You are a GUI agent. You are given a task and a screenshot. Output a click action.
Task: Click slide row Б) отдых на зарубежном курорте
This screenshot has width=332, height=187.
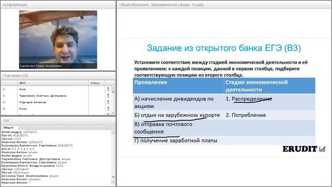(177, 115)
